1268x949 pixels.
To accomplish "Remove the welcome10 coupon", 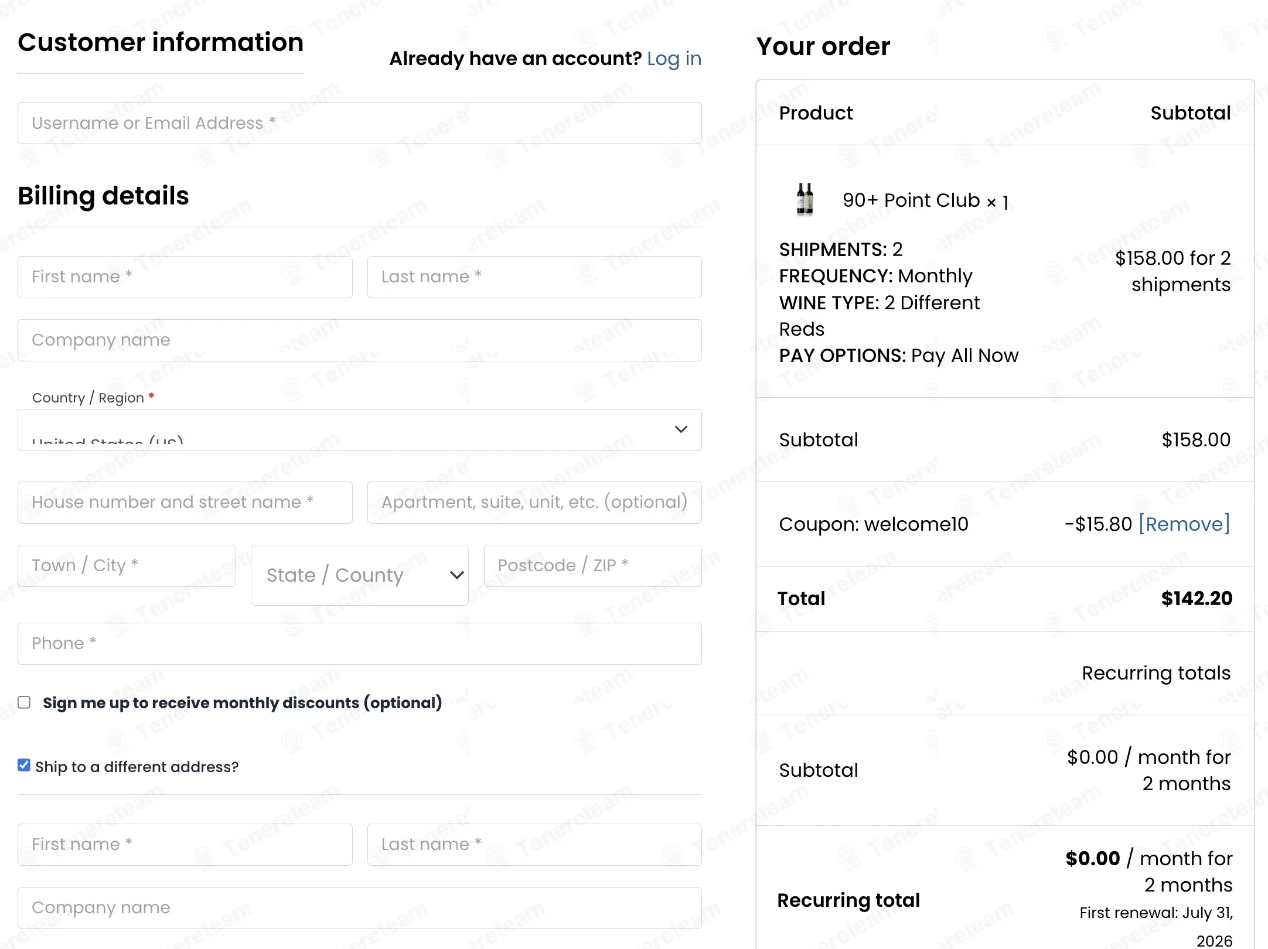I will 1184,524.
